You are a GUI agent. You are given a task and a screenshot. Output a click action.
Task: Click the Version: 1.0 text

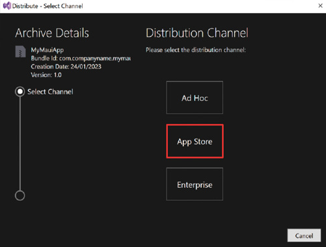point(46,75)
